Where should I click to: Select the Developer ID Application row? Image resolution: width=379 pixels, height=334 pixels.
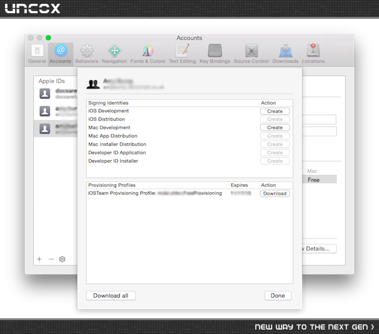tap(190, 153)
